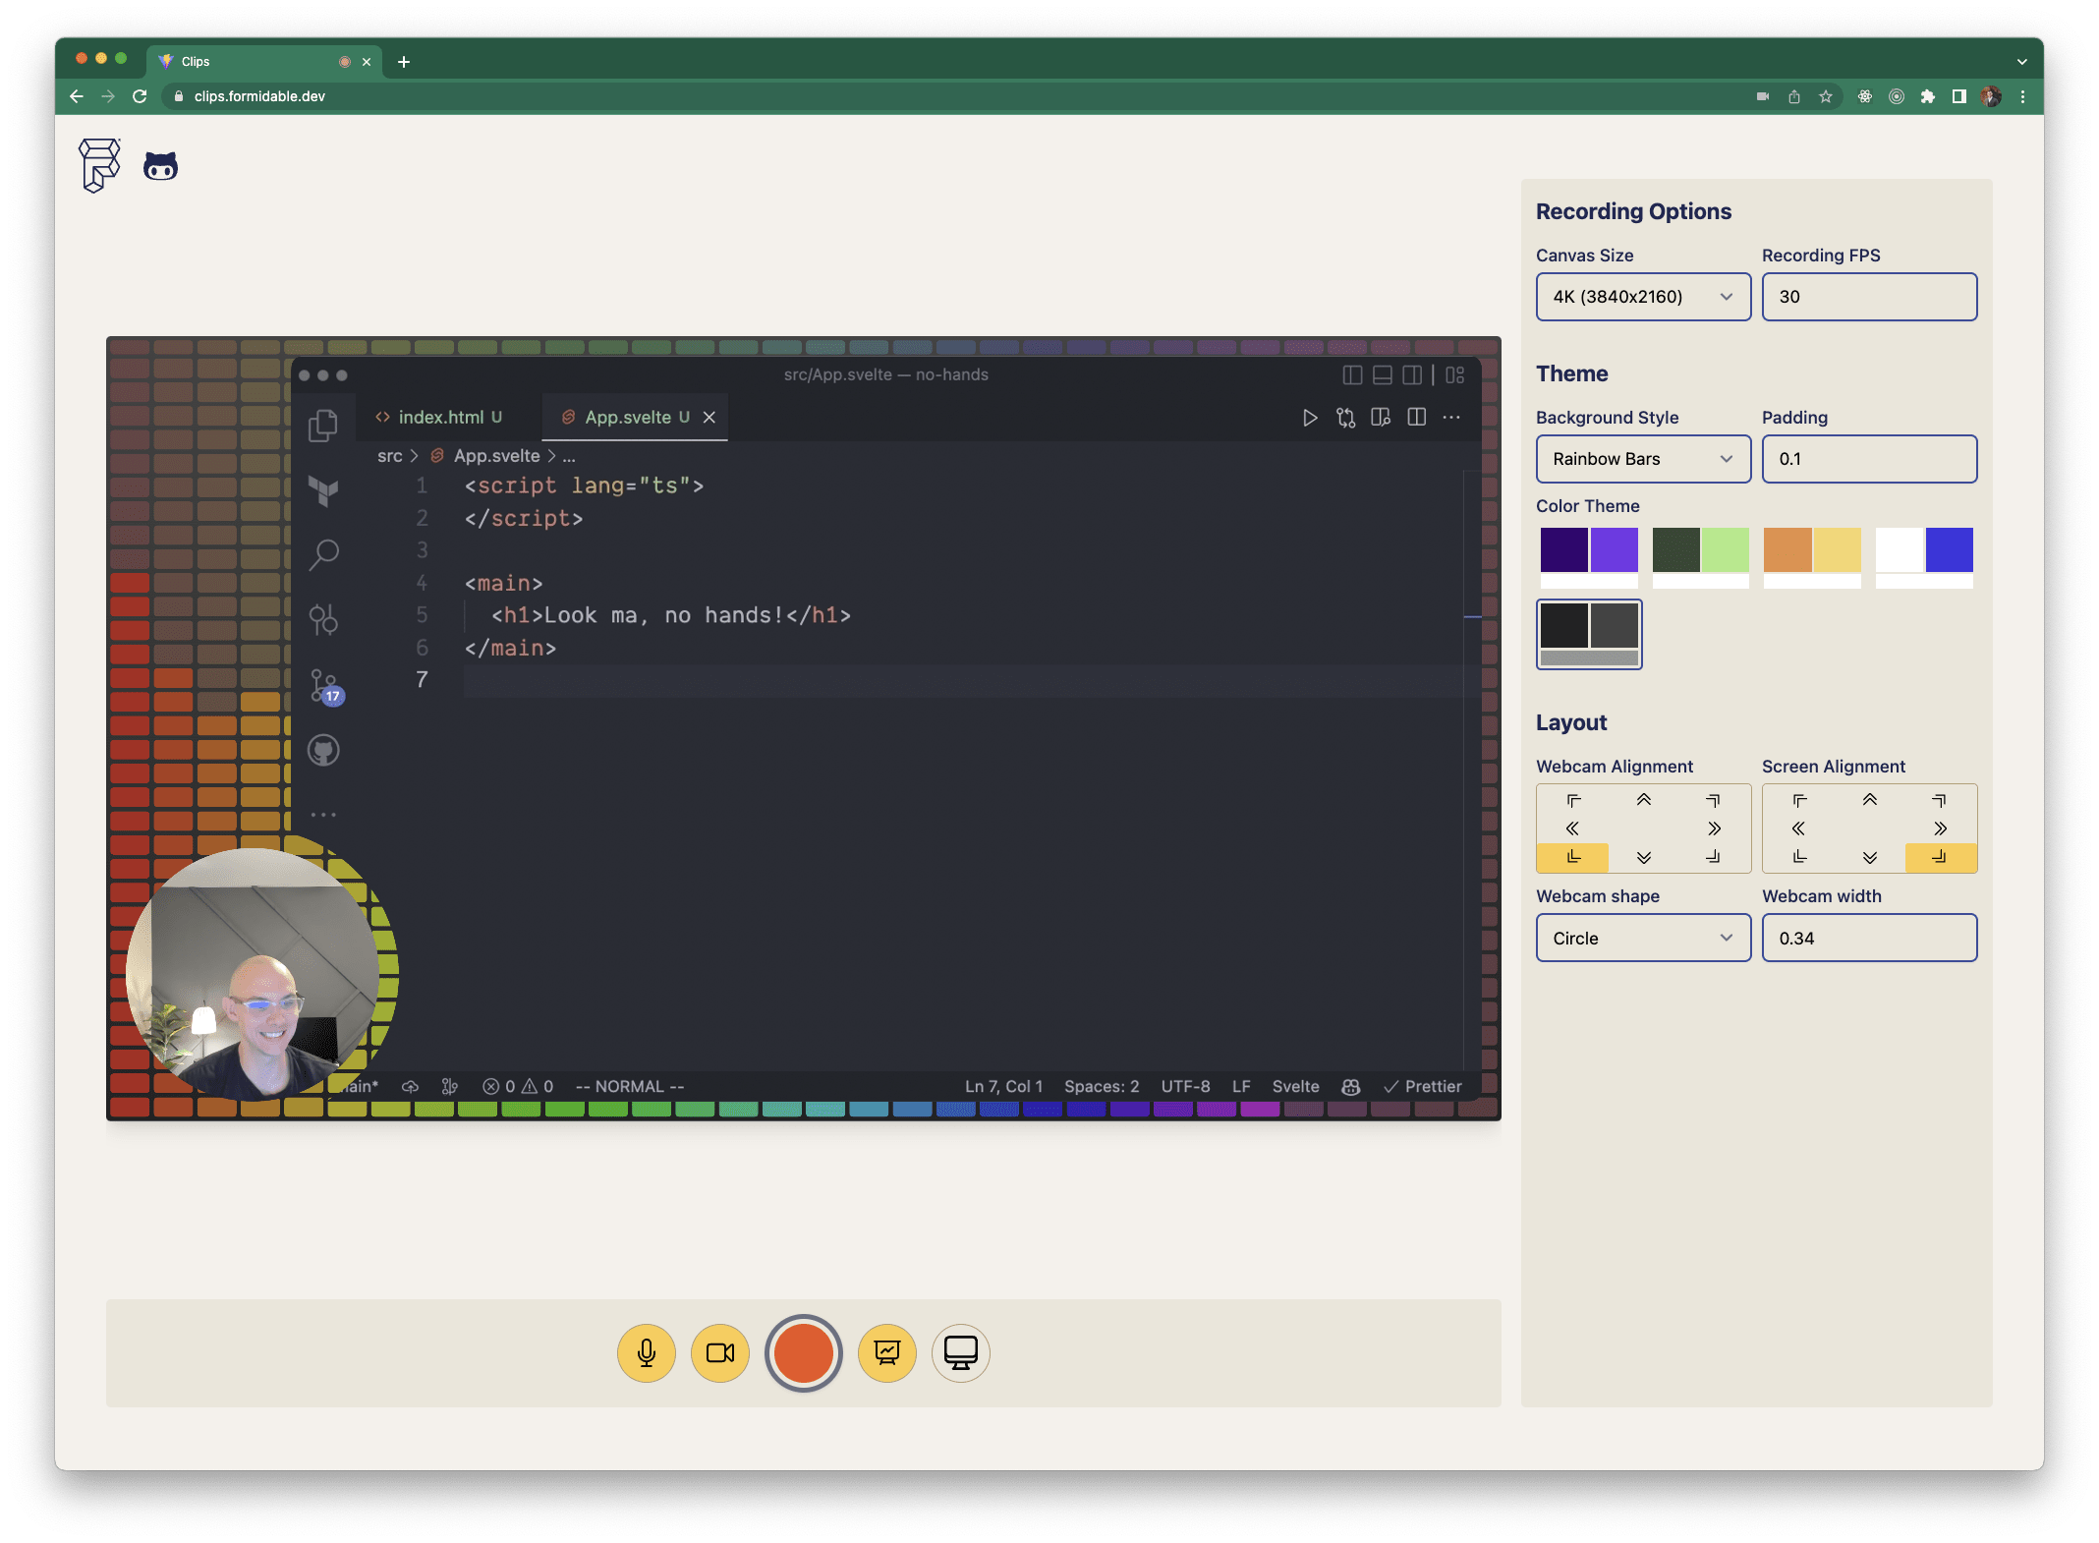
Task: Align screen to top-left corner
Action: (x=1799, y=800)
